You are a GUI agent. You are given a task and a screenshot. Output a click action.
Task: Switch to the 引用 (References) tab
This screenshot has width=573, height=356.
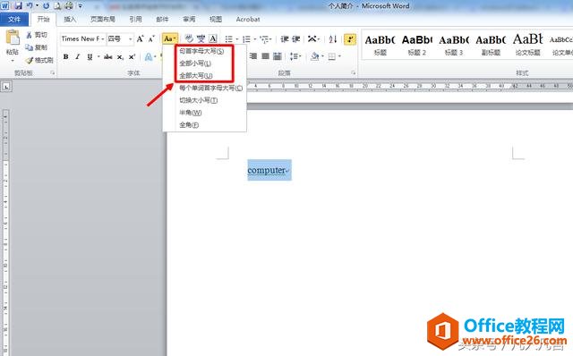click(x=135, y=20)
